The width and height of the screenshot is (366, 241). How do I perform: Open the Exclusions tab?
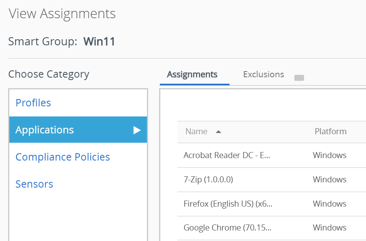click(x=263, y=74)
